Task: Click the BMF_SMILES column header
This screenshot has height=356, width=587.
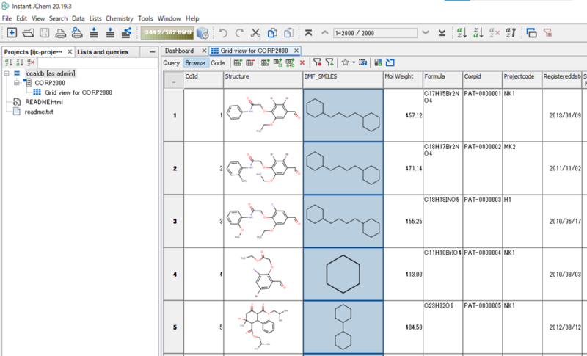Action: [343, 79]
